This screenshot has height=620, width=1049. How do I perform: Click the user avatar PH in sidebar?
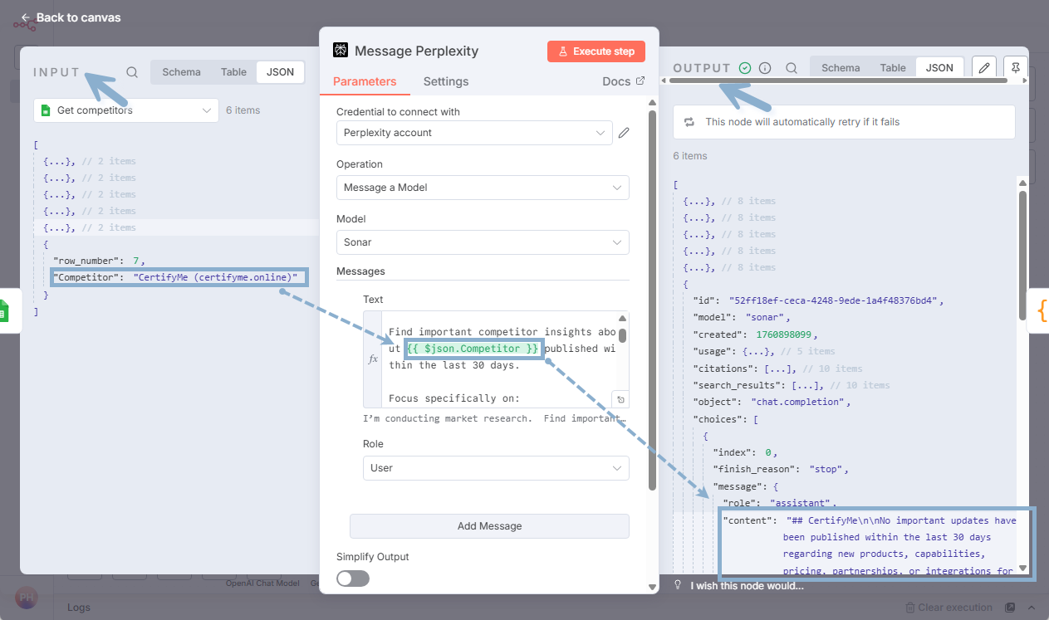[x=27, y=598]
